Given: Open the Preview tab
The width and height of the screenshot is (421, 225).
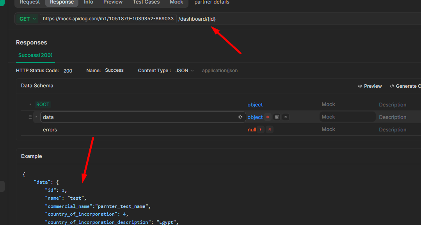Looking at the screenshot, I should coord(113,2).
